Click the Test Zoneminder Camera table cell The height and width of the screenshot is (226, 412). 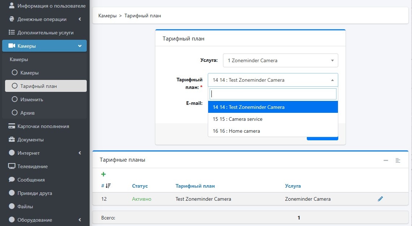coord(203,199)
